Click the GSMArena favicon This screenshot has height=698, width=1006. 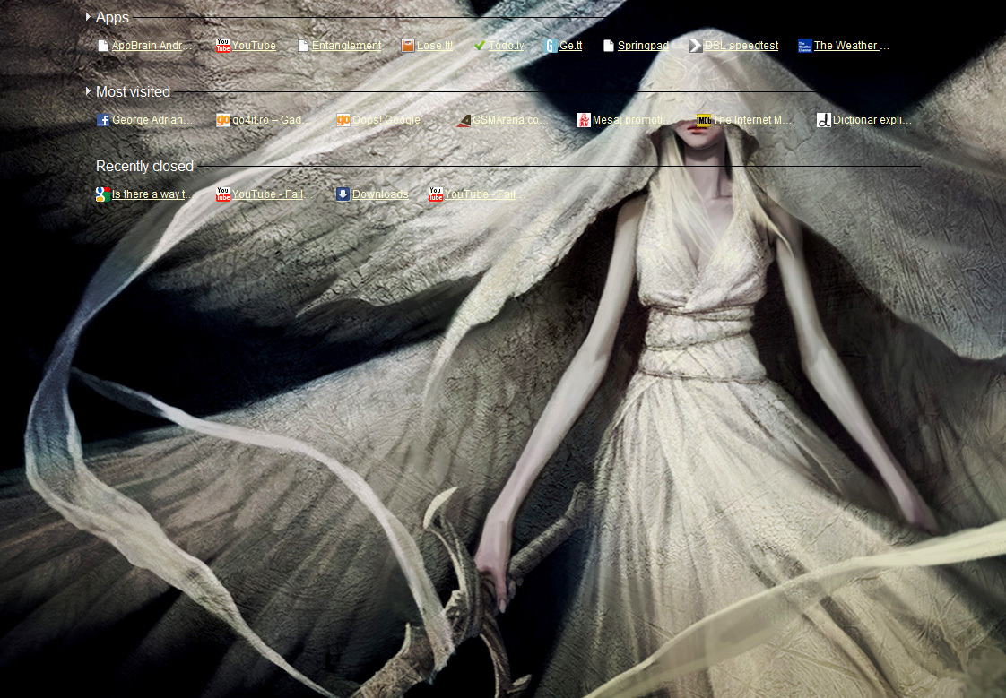click(x=464, y=120)
